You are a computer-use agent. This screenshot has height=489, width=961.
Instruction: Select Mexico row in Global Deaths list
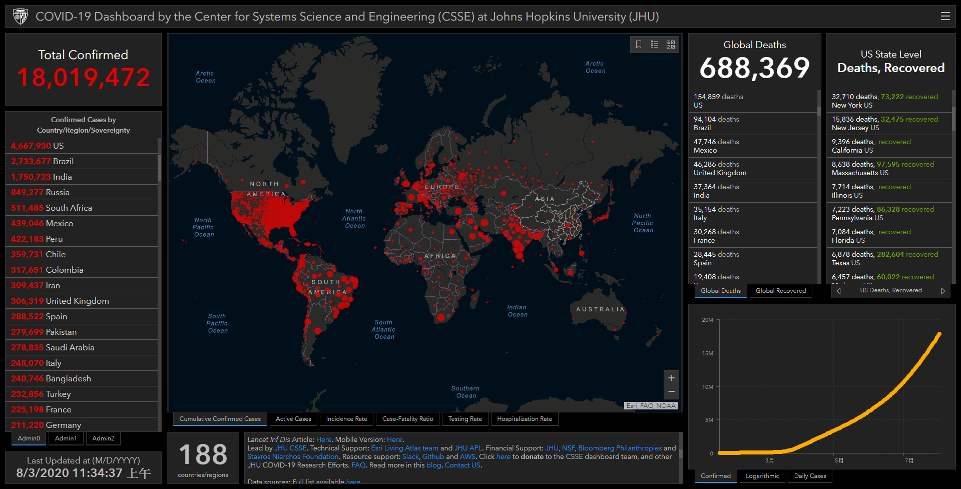(753, 146)
